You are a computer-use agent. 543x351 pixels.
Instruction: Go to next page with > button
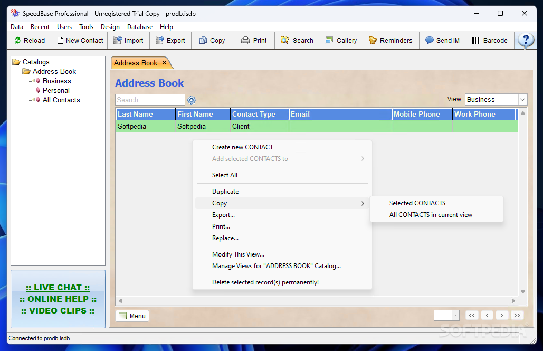click(x=502, y=315)
